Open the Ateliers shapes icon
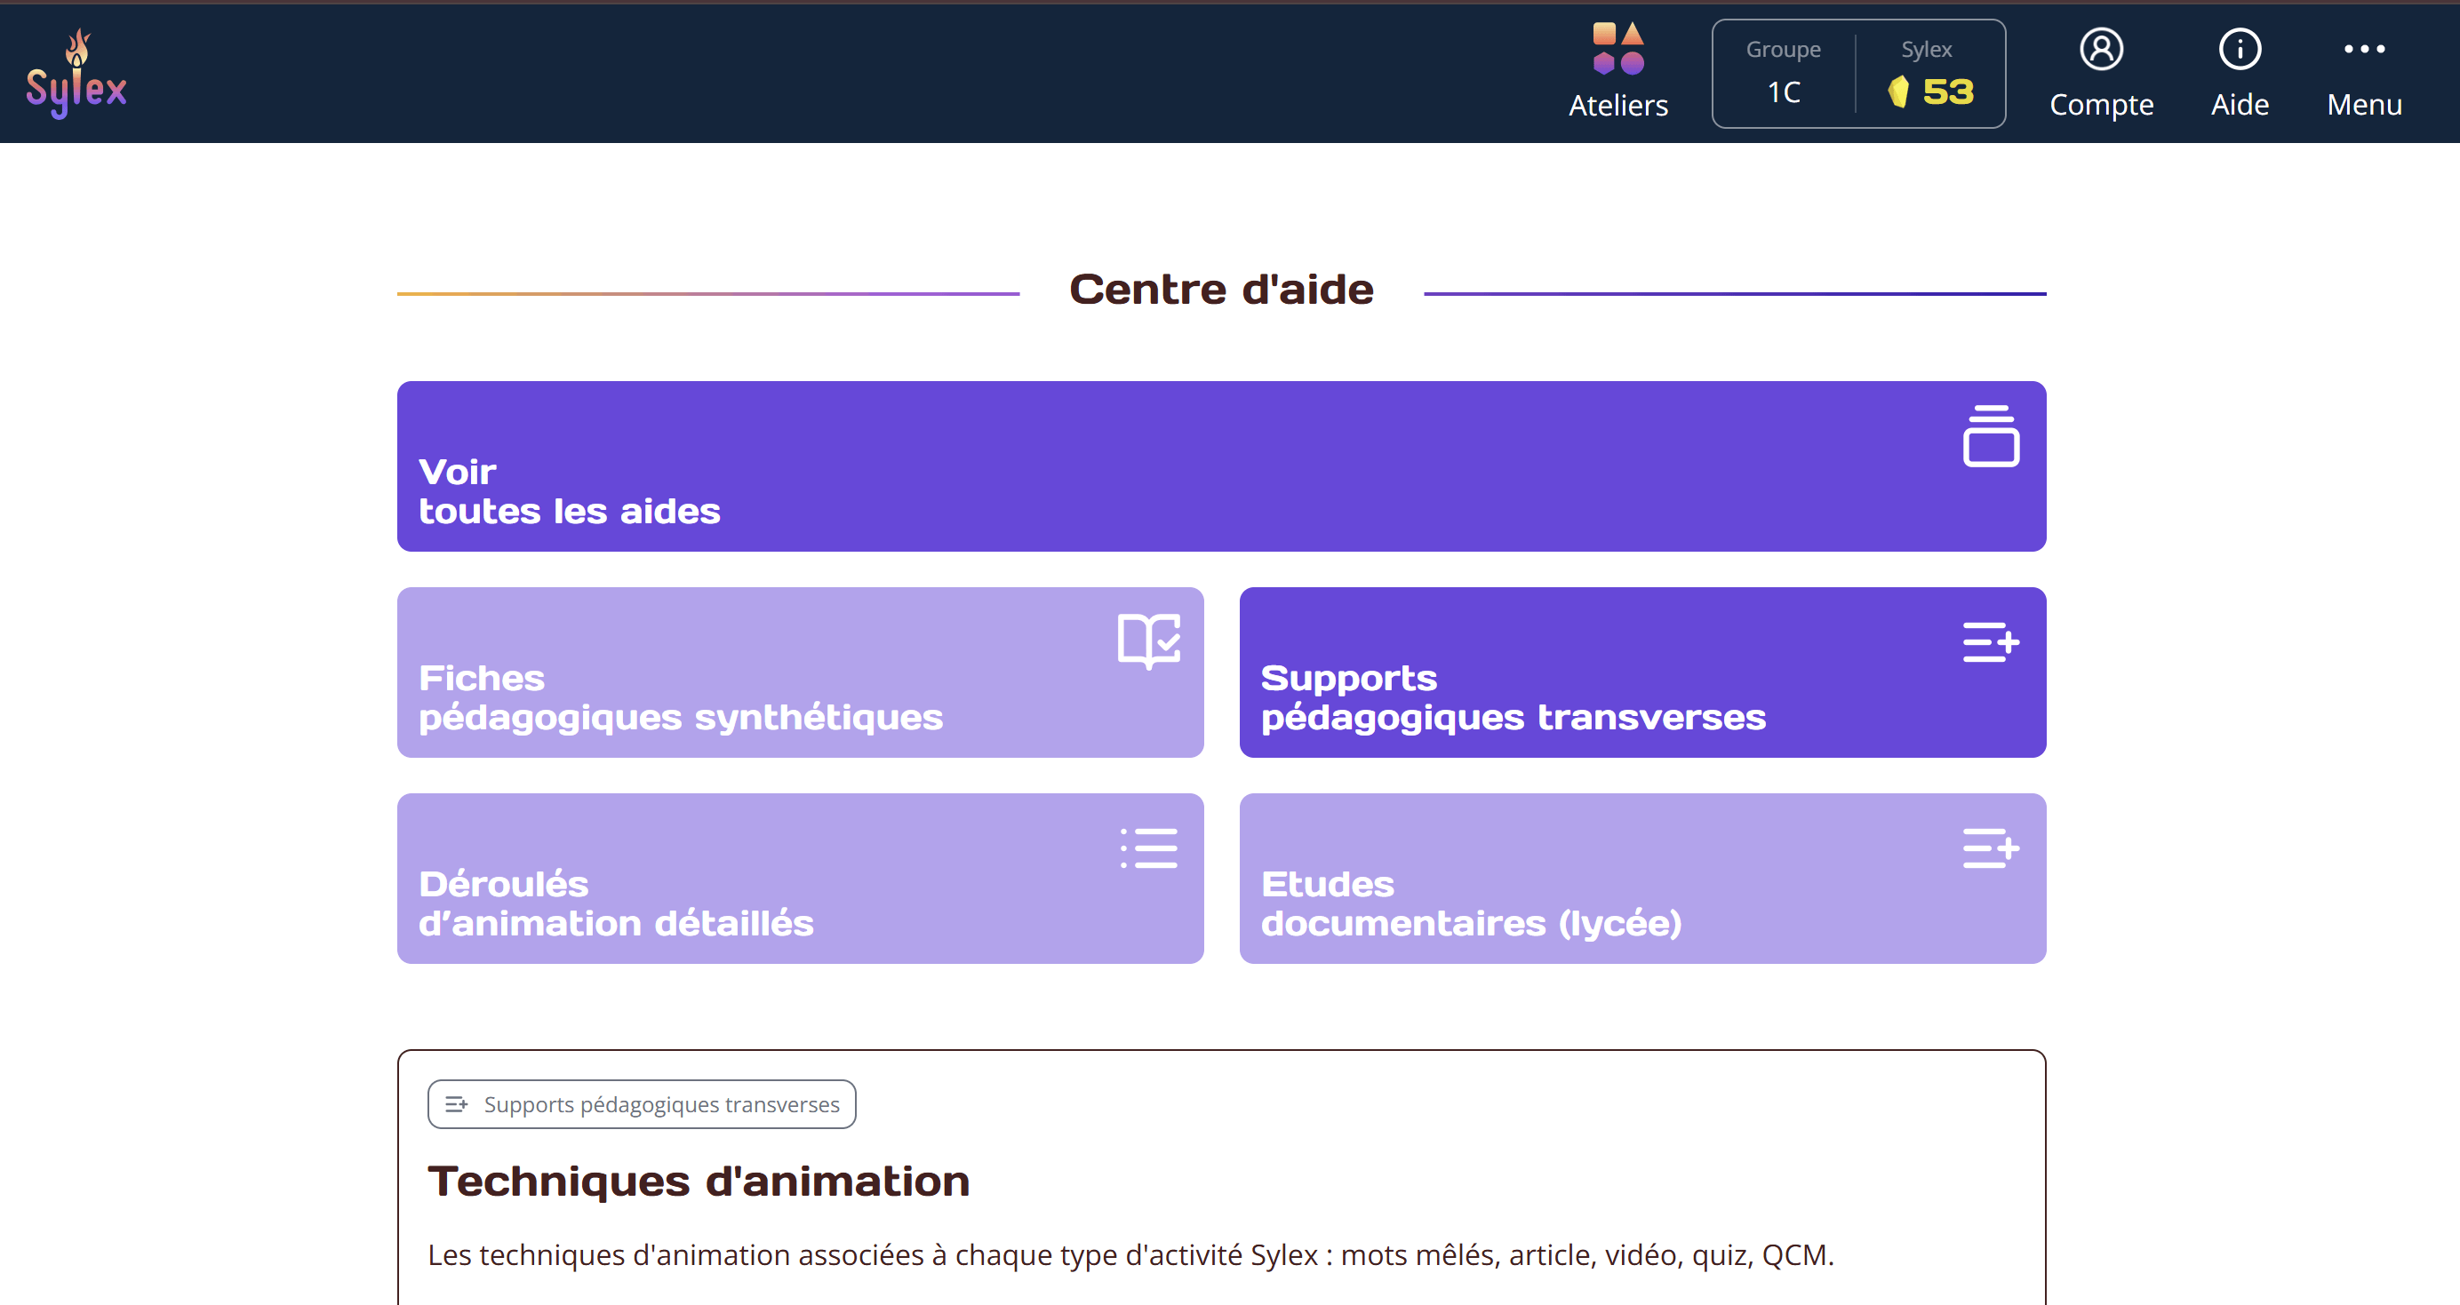Viewport: 2460px width, 1305px height. [1617, 49]
